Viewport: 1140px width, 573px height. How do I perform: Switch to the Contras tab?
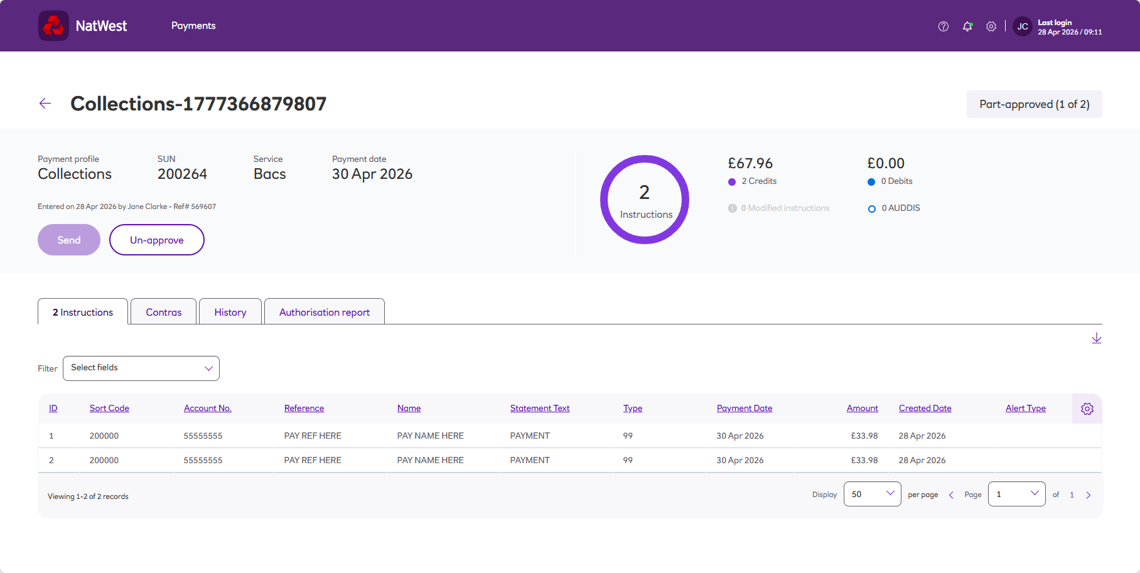click(x=164, y=312)
